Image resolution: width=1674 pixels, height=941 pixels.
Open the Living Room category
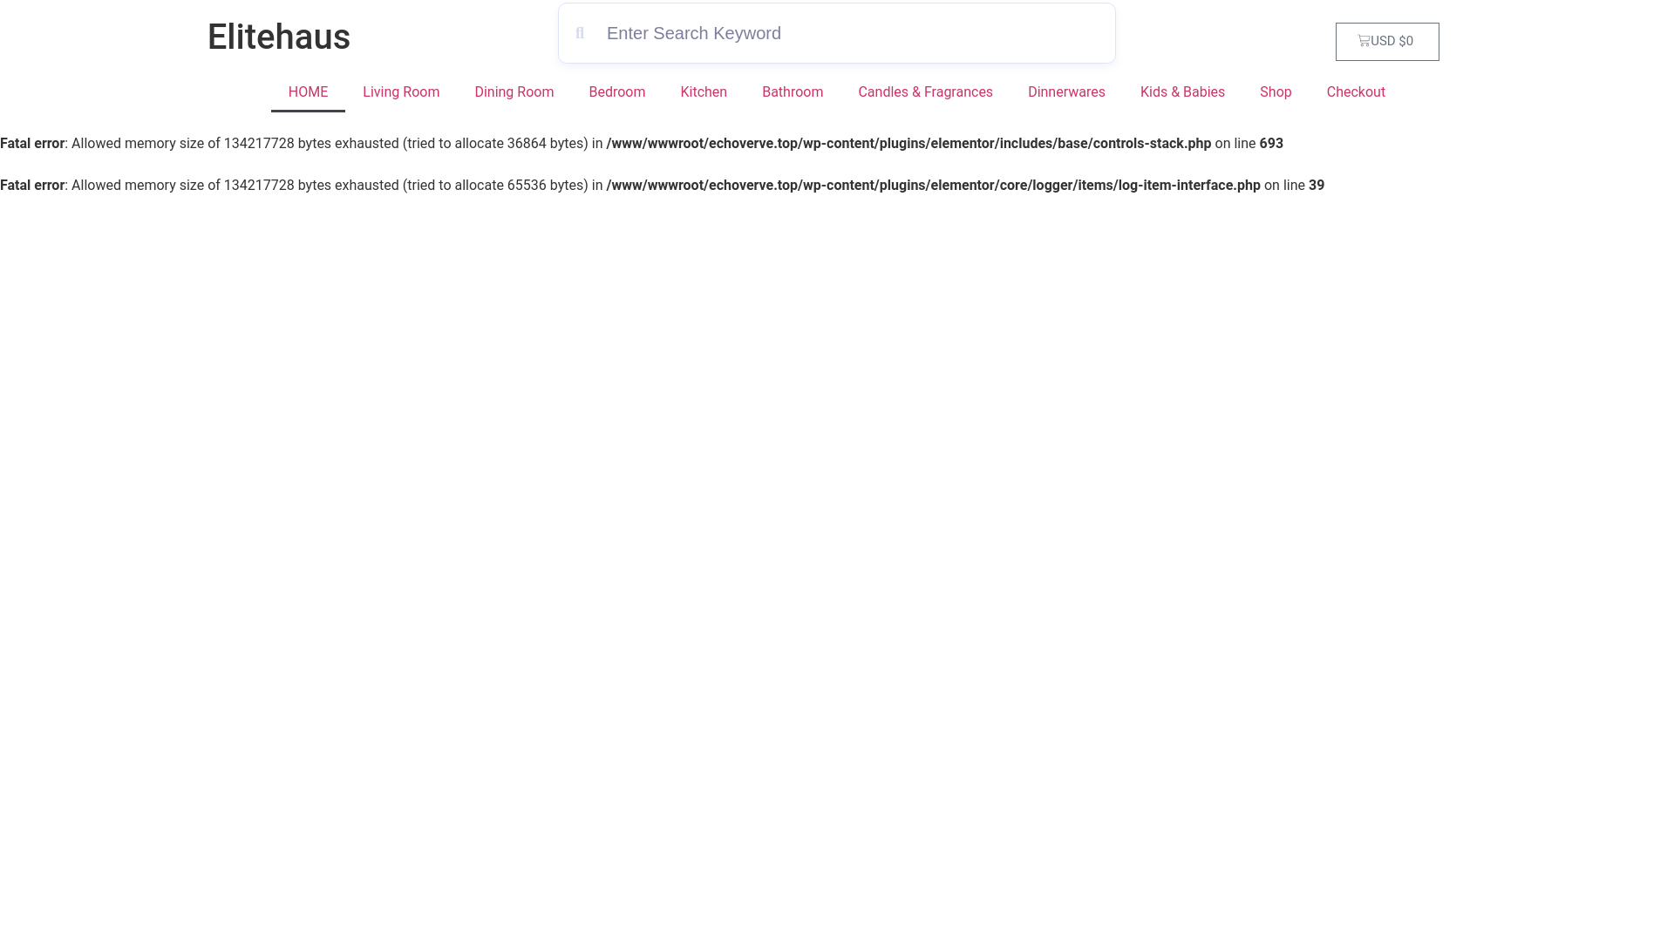401,92
